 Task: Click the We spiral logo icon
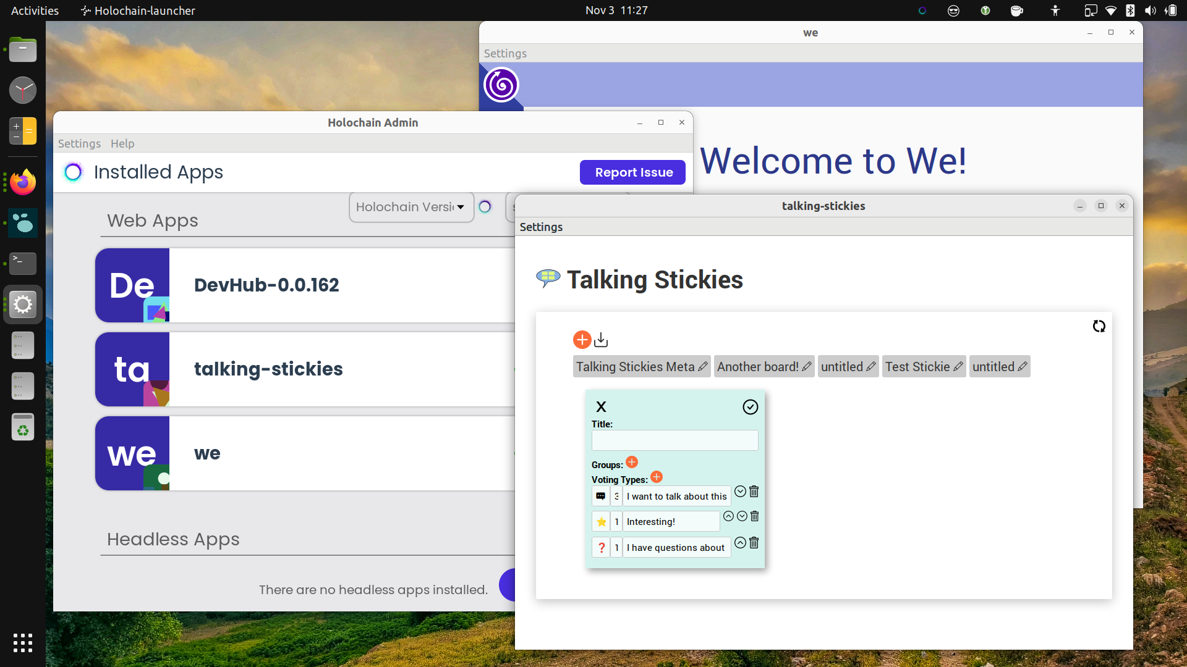[x=501, y=85]
